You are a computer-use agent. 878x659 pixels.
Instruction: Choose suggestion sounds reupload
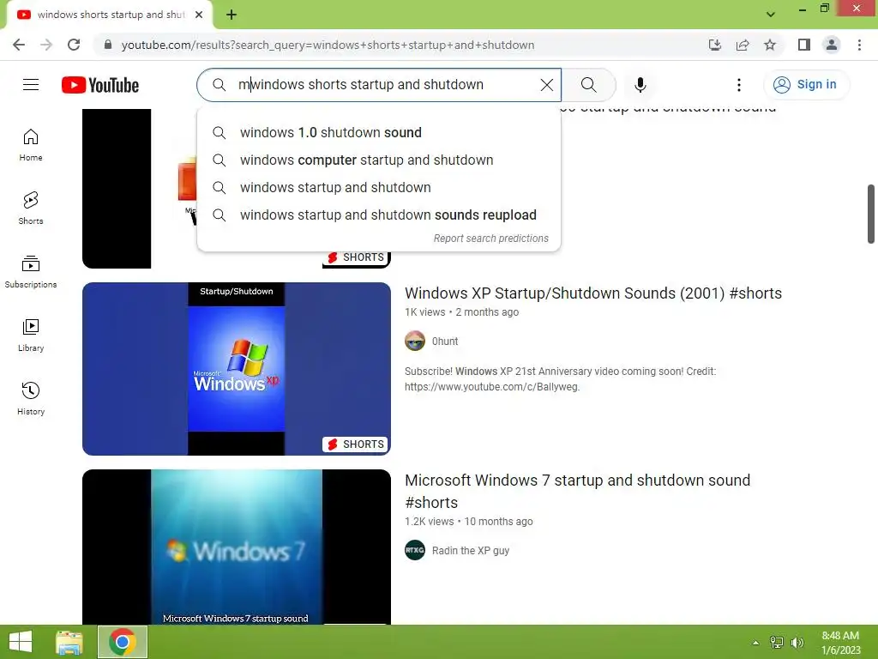[x=379, y=215]
